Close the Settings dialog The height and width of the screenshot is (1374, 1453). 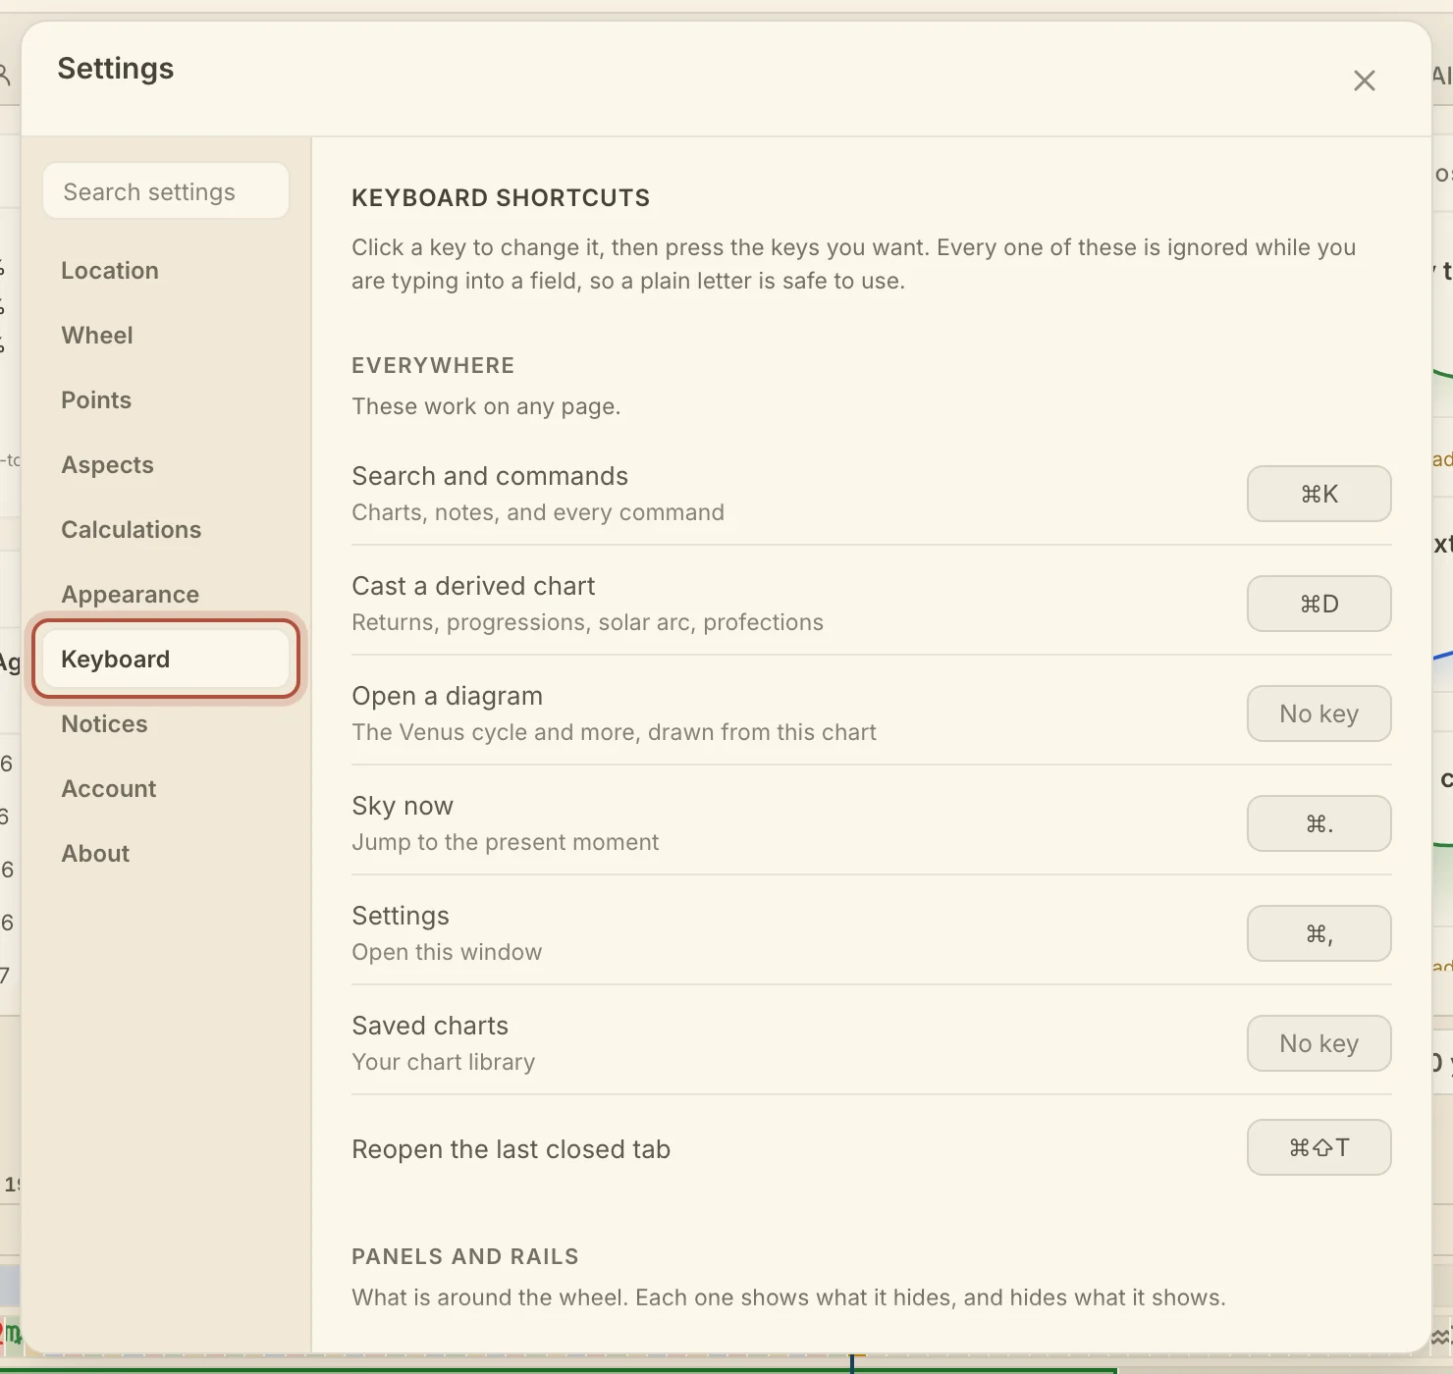(1364, 80)
